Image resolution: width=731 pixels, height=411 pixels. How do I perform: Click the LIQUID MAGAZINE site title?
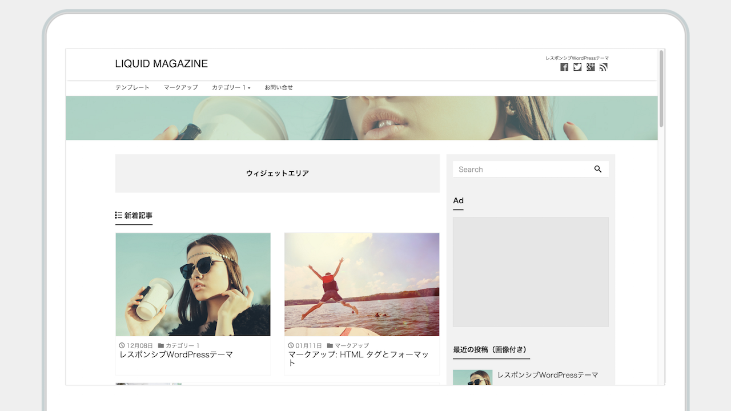coord(162,64)
